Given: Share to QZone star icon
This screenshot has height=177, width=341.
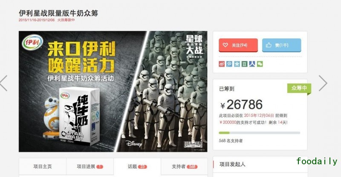Looking at the screenshot, I should pyautogui.click(x=237, y=64).
